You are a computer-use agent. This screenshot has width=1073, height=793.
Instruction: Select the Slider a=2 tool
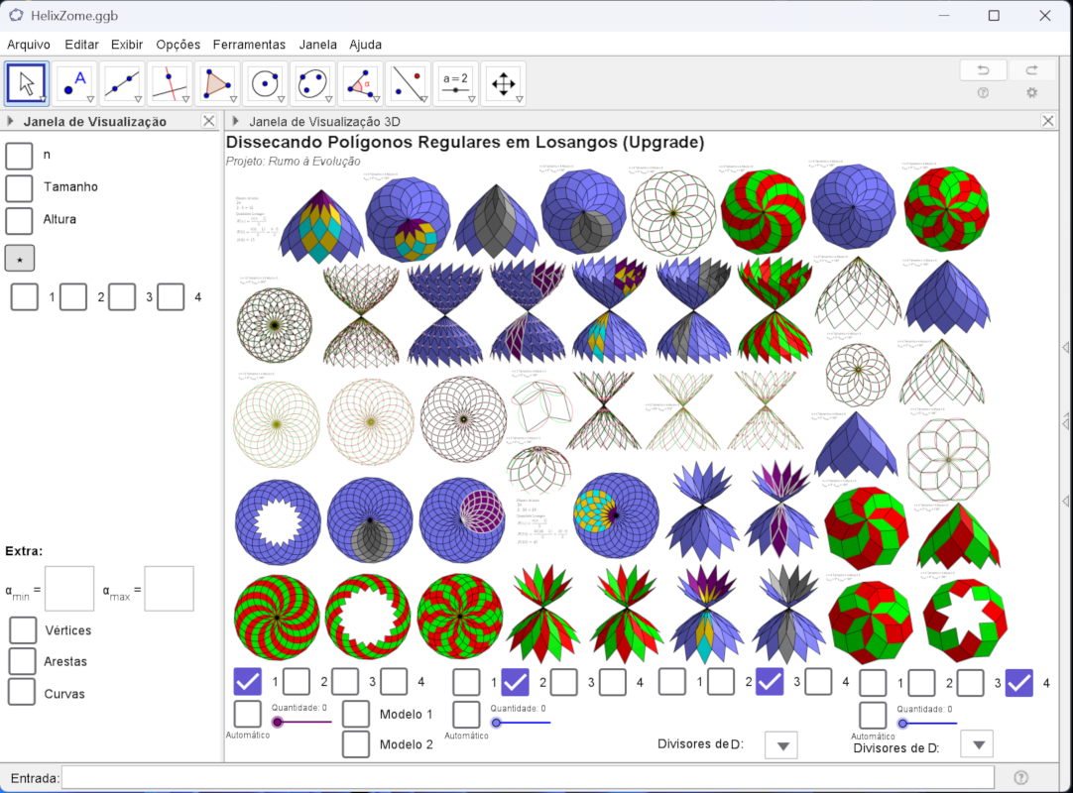(455, 84)
